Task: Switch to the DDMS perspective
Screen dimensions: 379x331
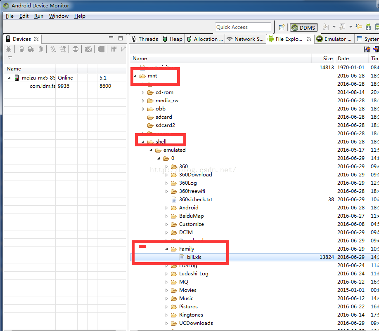Action: click(x=303, y=28)
